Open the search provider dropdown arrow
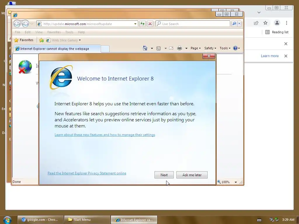This screenshot has width=299, height=224. 239,24
